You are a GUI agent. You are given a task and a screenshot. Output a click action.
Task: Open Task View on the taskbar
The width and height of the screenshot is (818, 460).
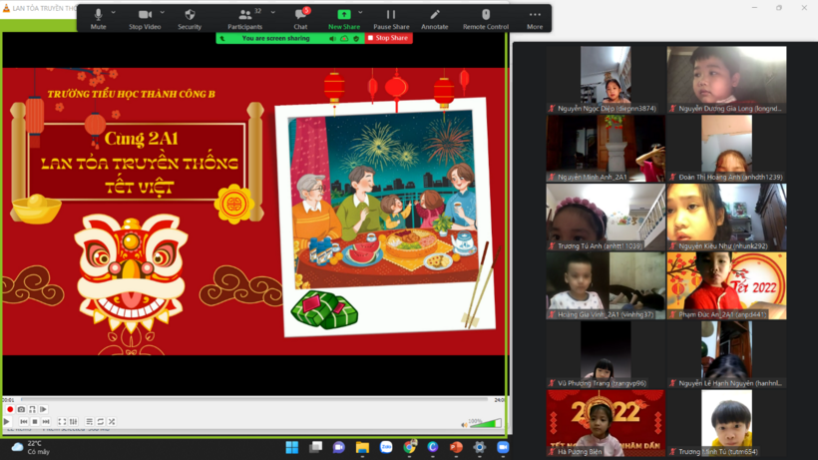[x=315, y=447]
